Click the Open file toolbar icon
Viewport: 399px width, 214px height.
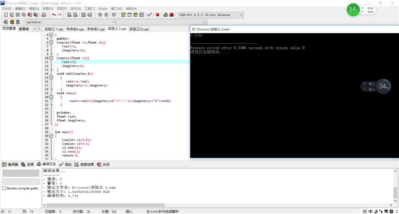coord(12,15)
